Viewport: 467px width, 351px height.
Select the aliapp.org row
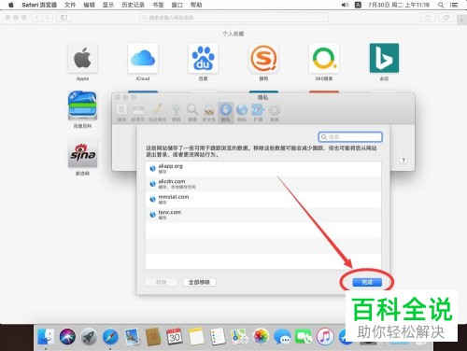[x=263, y=169]
